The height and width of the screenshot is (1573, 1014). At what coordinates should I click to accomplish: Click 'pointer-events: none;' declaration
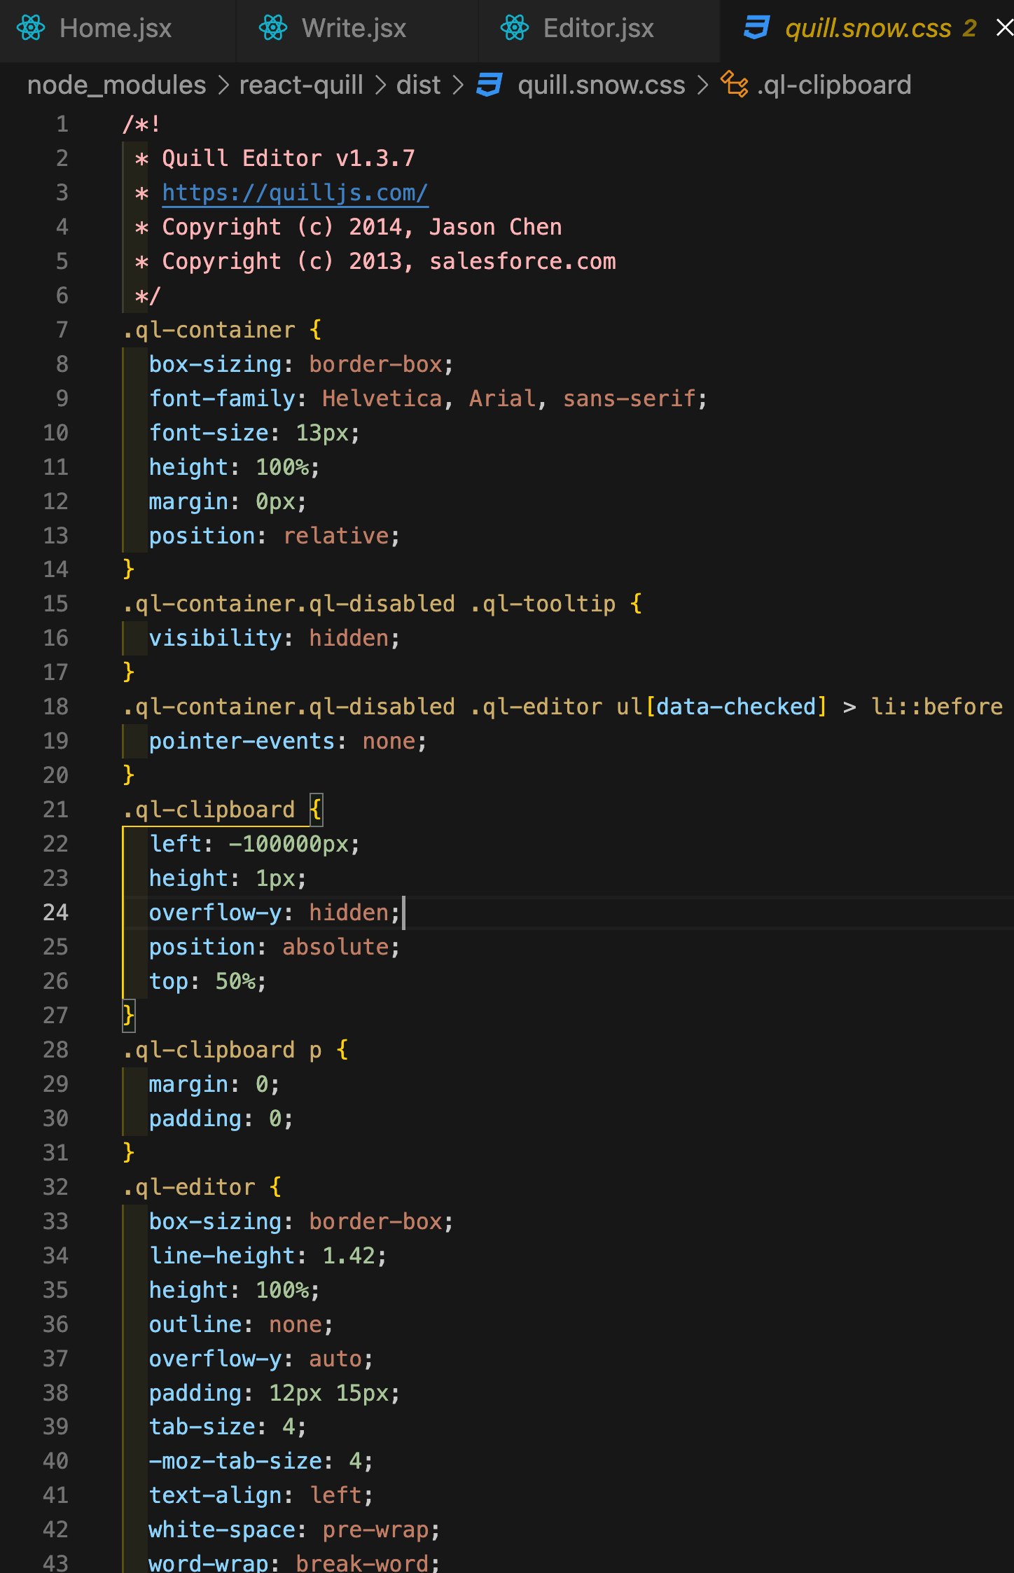point(288,741)
